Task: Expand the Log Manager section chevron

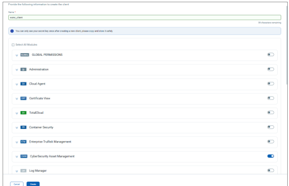Action: (17, 171)
